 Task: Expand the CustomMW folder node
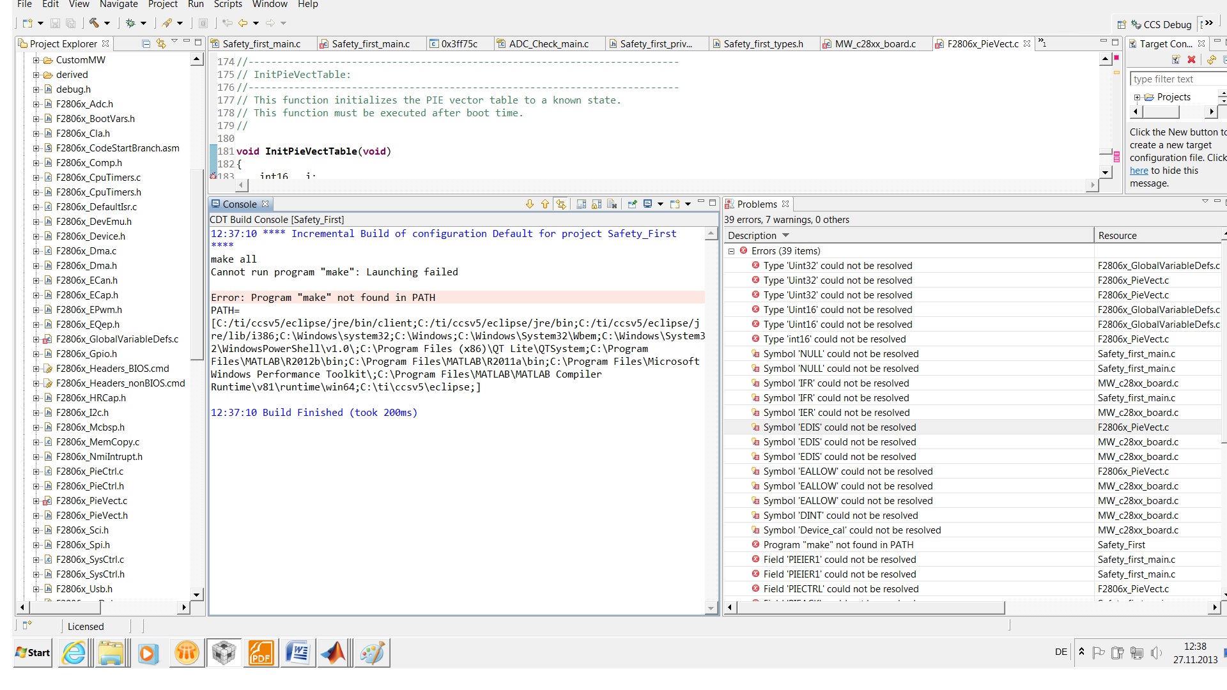click(x=36, y=60)
